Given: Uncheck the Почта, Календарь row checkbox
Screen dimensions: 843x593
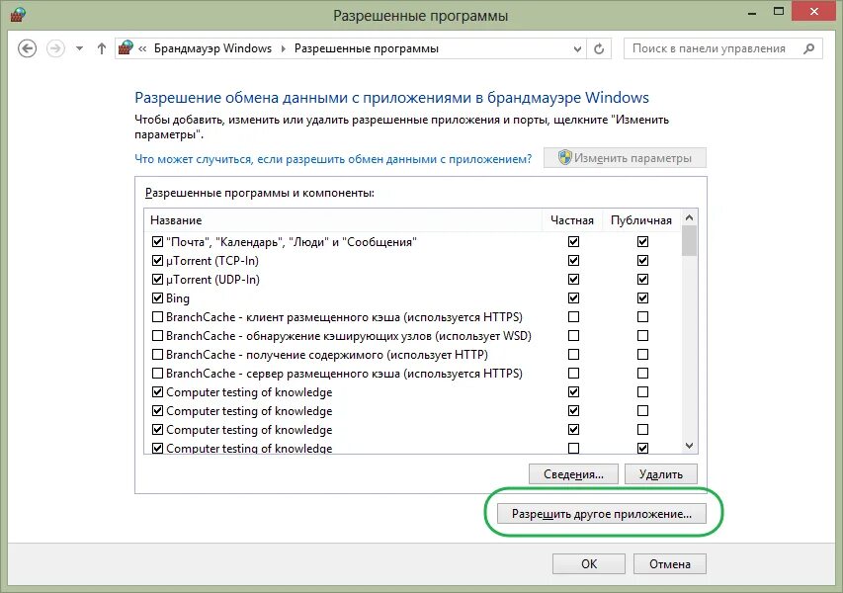Looking at the screenshot, I should [157, 241].
